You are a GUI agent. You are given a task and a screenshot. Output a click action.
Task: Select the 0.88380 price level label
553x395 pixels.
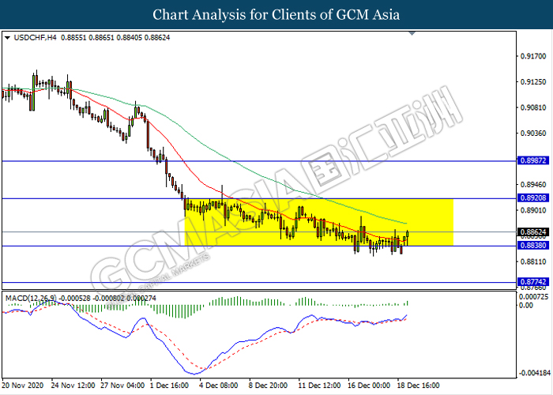pyautogui.click(x=533, y=246)
